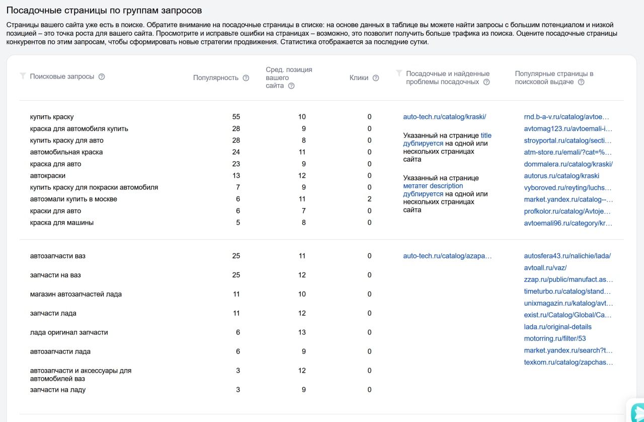
Task: Click the help icon next to Клики
Action: pos(376,78)
